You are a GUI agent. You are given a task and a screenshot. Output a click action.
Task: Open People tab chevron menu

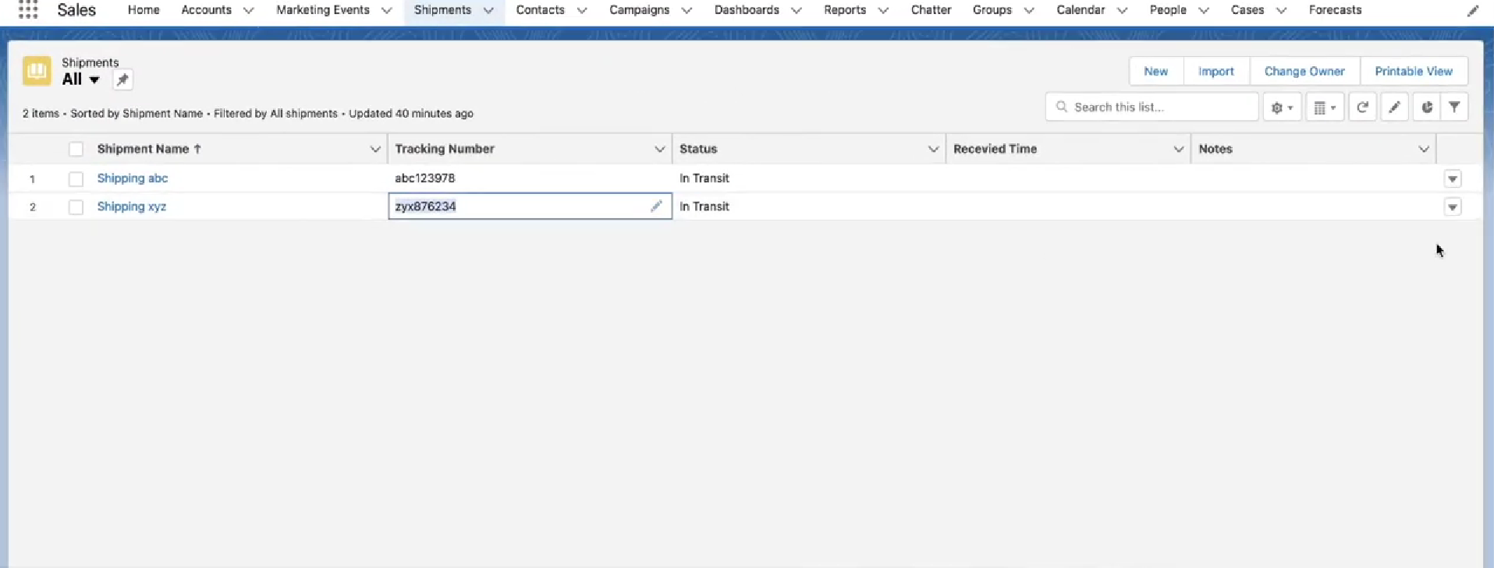[1204, 10]
